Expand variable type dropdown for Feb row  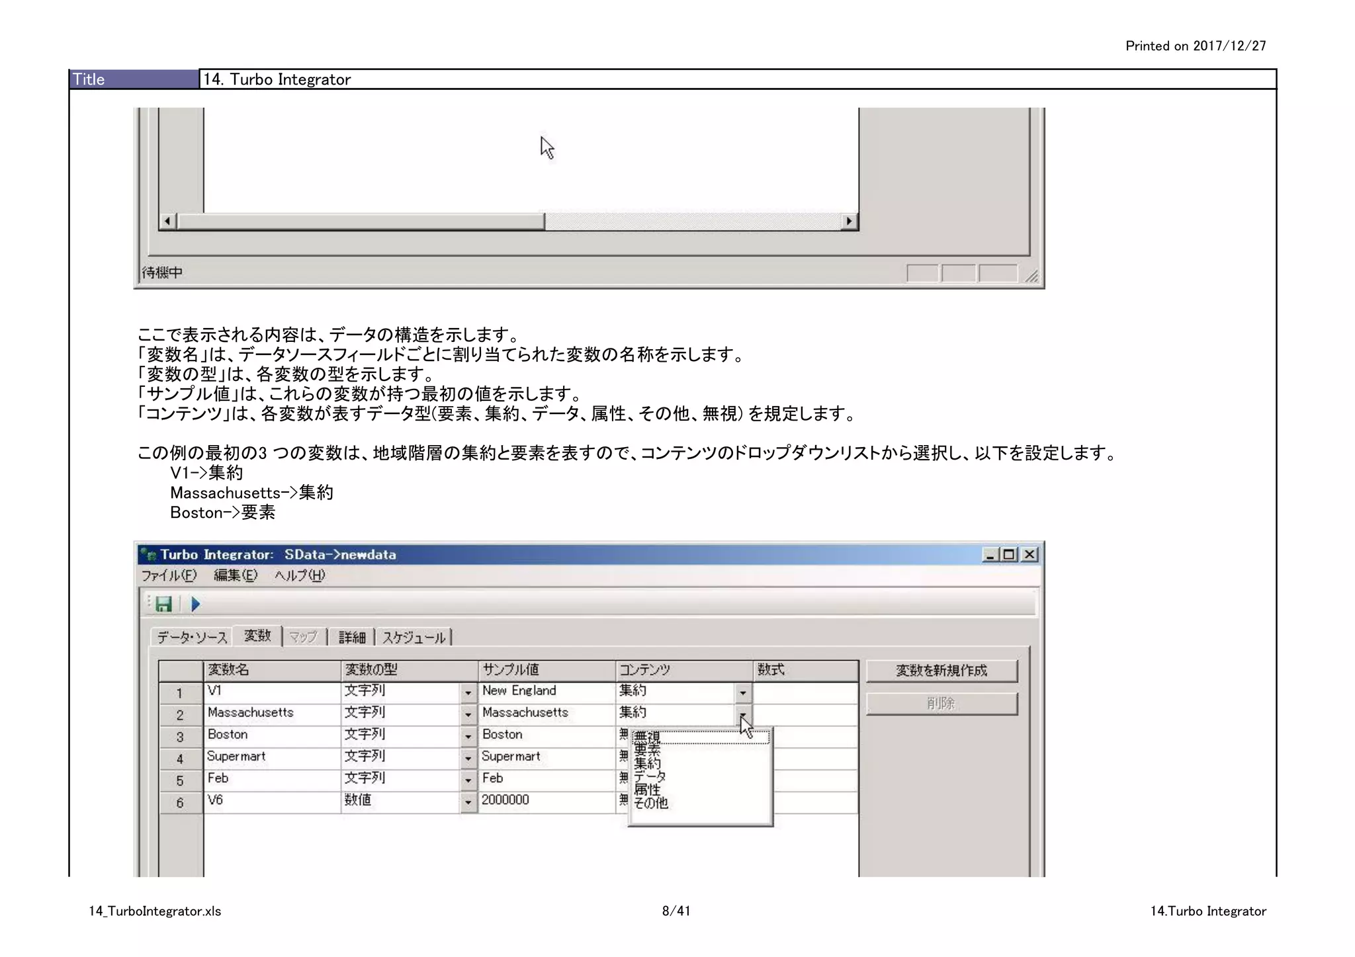pos(468,780)
